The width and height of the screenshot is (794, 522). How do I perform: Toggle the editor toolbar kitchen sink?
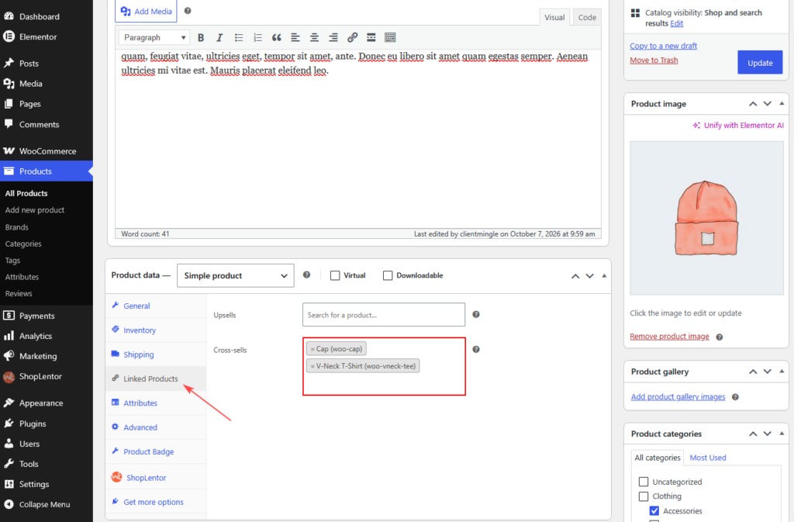point(390,37)
